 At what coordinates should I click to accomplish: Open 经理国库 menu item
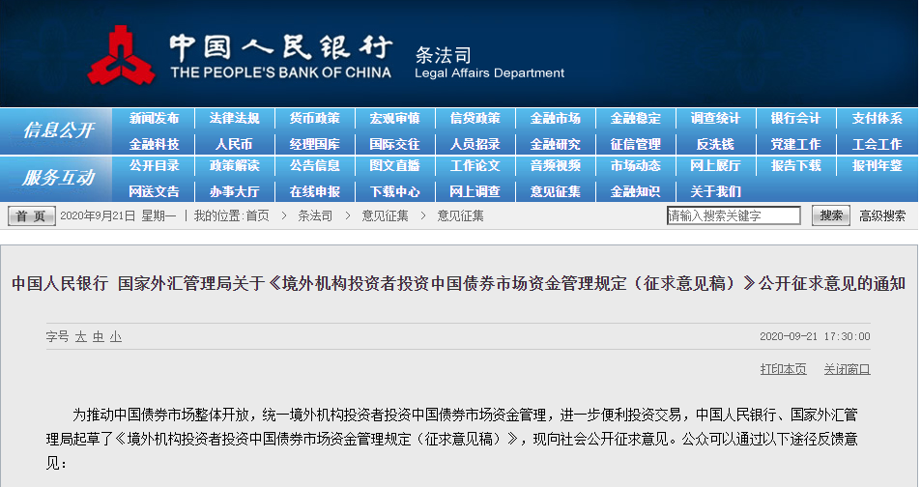pyautogui.click(x=314, y=144)
